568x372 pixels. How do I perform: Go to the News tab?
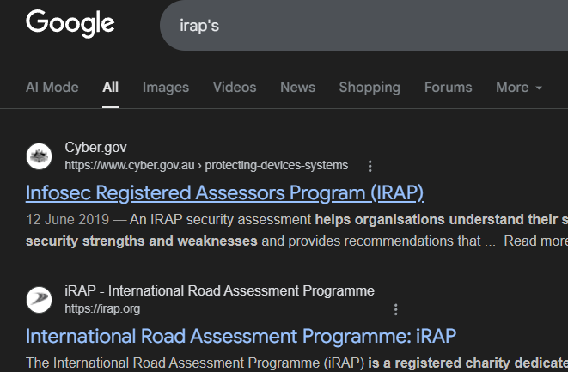point(297,88)
